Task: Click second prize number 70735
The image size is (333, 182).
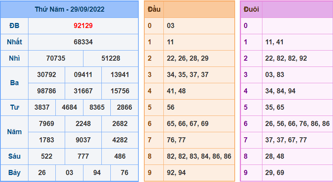Action: coord(56,58)
